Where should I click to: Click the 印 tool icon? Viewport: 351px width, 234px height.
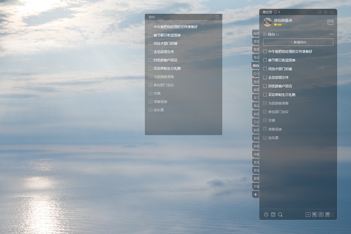321,214
